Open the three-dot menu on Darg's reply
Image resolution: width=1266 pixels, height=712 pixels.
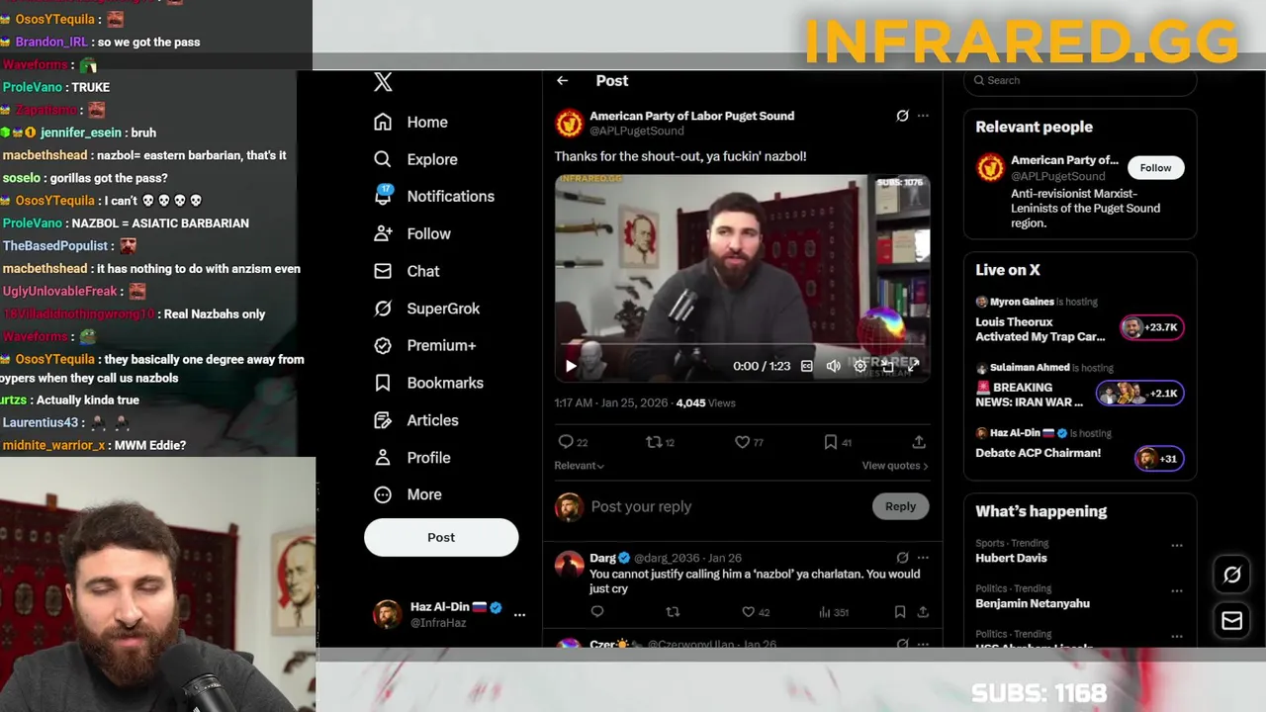[923, 558]
